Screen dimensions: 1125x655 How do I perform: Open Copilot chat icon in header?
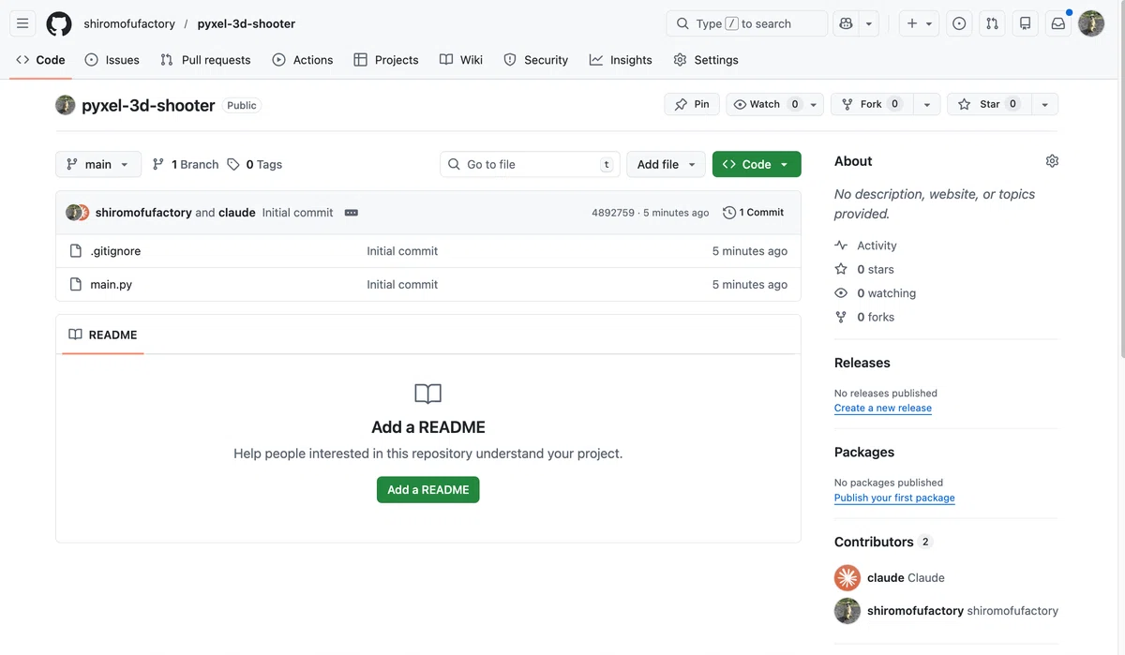click(847, 23)
